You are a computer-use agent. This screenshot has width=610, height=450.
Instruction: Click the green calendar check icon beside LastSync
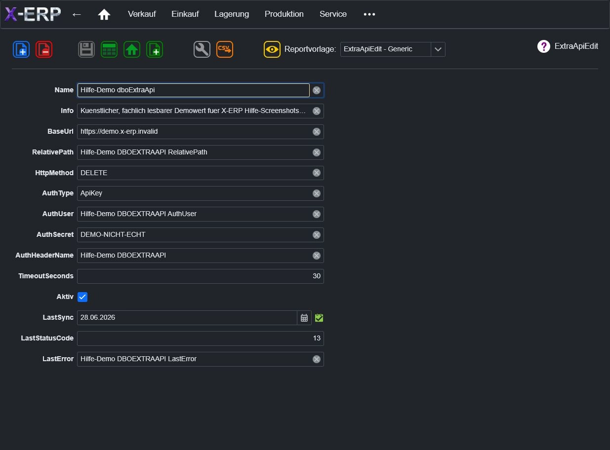(x=319, y=318)
